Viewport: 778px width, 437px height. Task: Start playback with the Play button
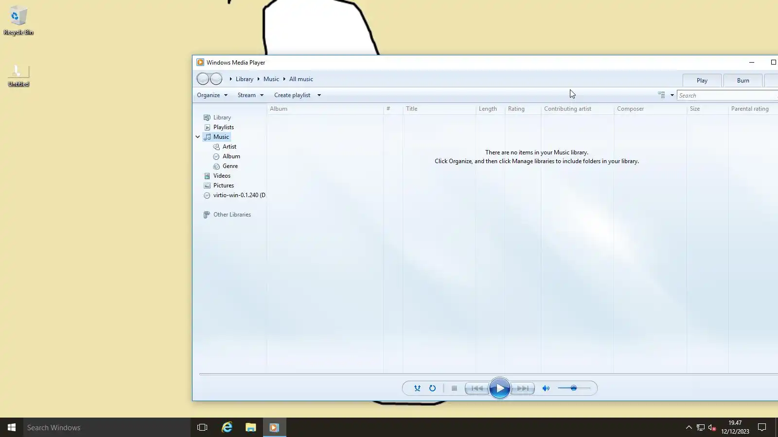500,388
